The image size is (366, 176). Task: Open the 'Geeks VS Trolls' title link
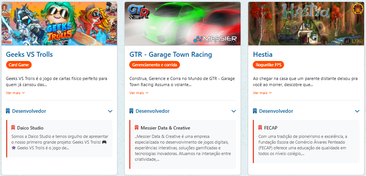pyautogui.click(x=29, y=54)
